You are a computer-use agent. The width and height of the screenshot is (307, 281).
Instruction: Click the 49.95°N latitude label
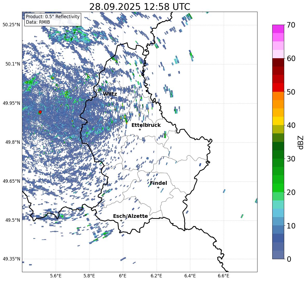pos(11,103)
